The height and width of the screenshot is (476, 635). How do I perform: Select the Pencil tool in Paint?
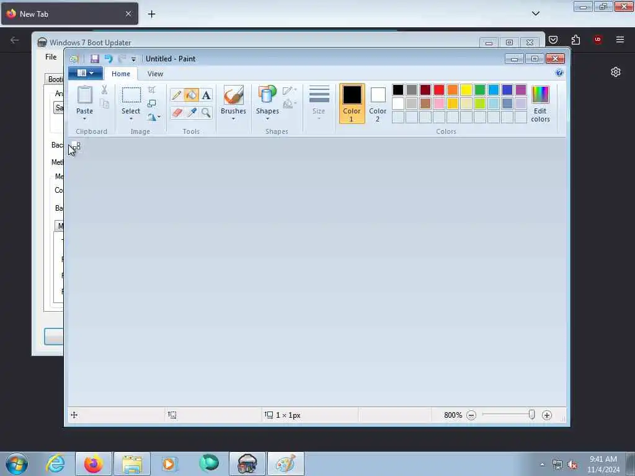[177, 95]
